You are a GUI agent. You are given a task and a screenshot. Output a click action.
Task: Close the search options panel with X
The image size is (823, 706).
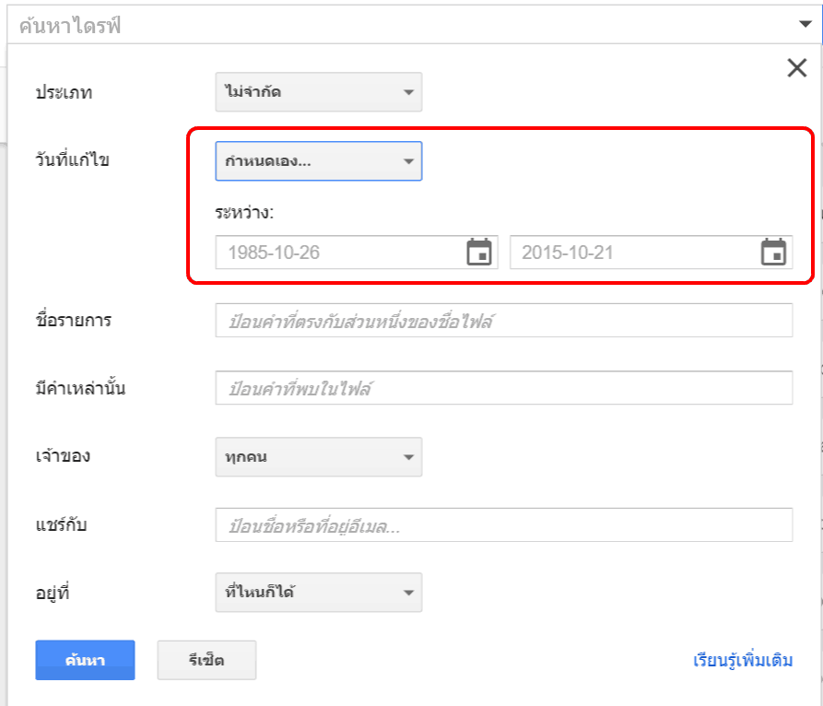click(796, 67)
